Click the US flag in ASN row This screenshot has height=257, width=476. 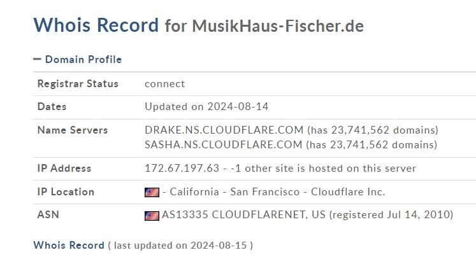click(152, 216)
